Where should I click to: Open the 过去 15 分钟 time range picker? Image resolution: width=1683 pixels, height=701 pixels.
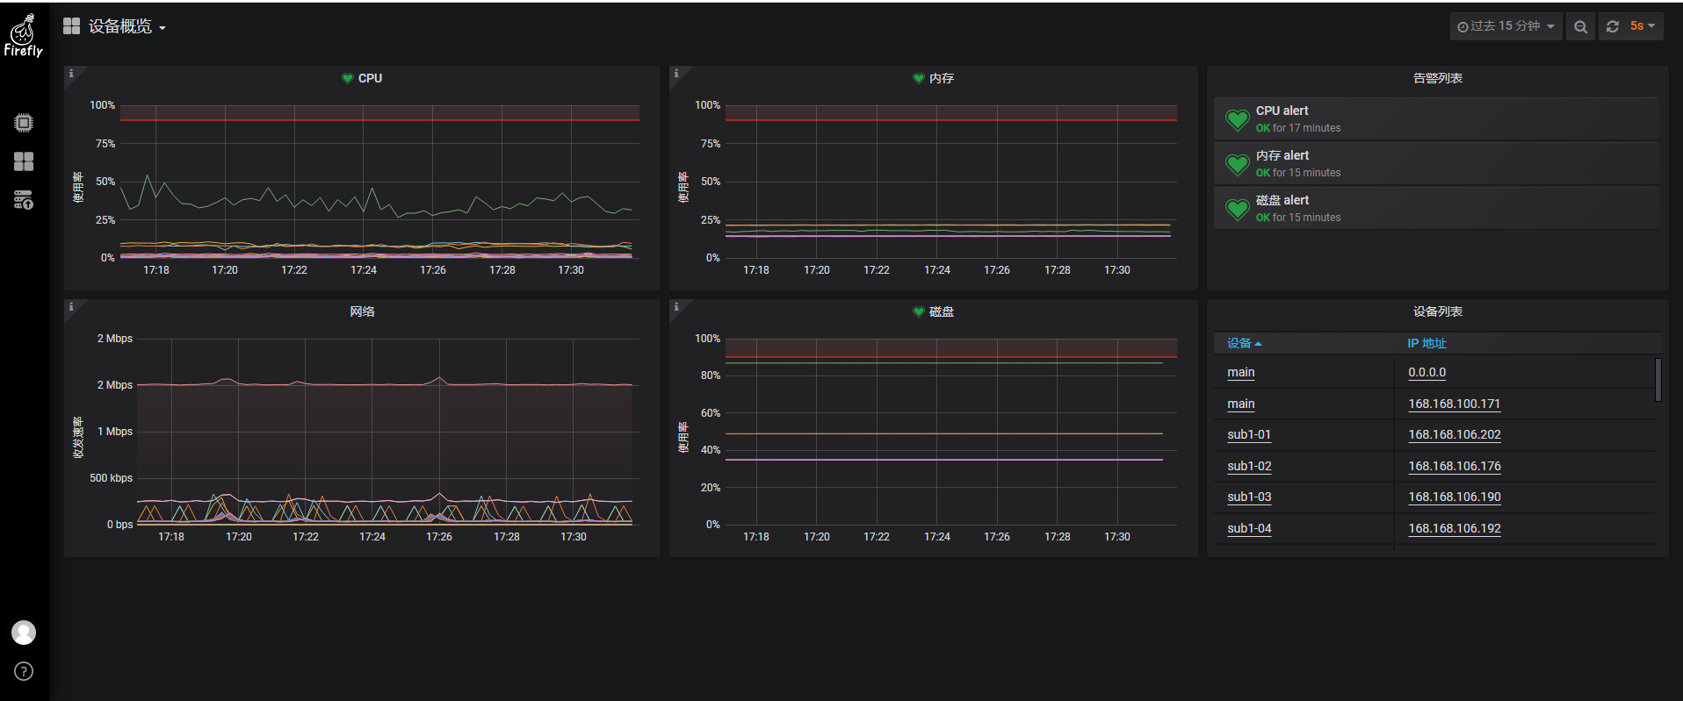pyautogui.click(x=1506, y=26)
